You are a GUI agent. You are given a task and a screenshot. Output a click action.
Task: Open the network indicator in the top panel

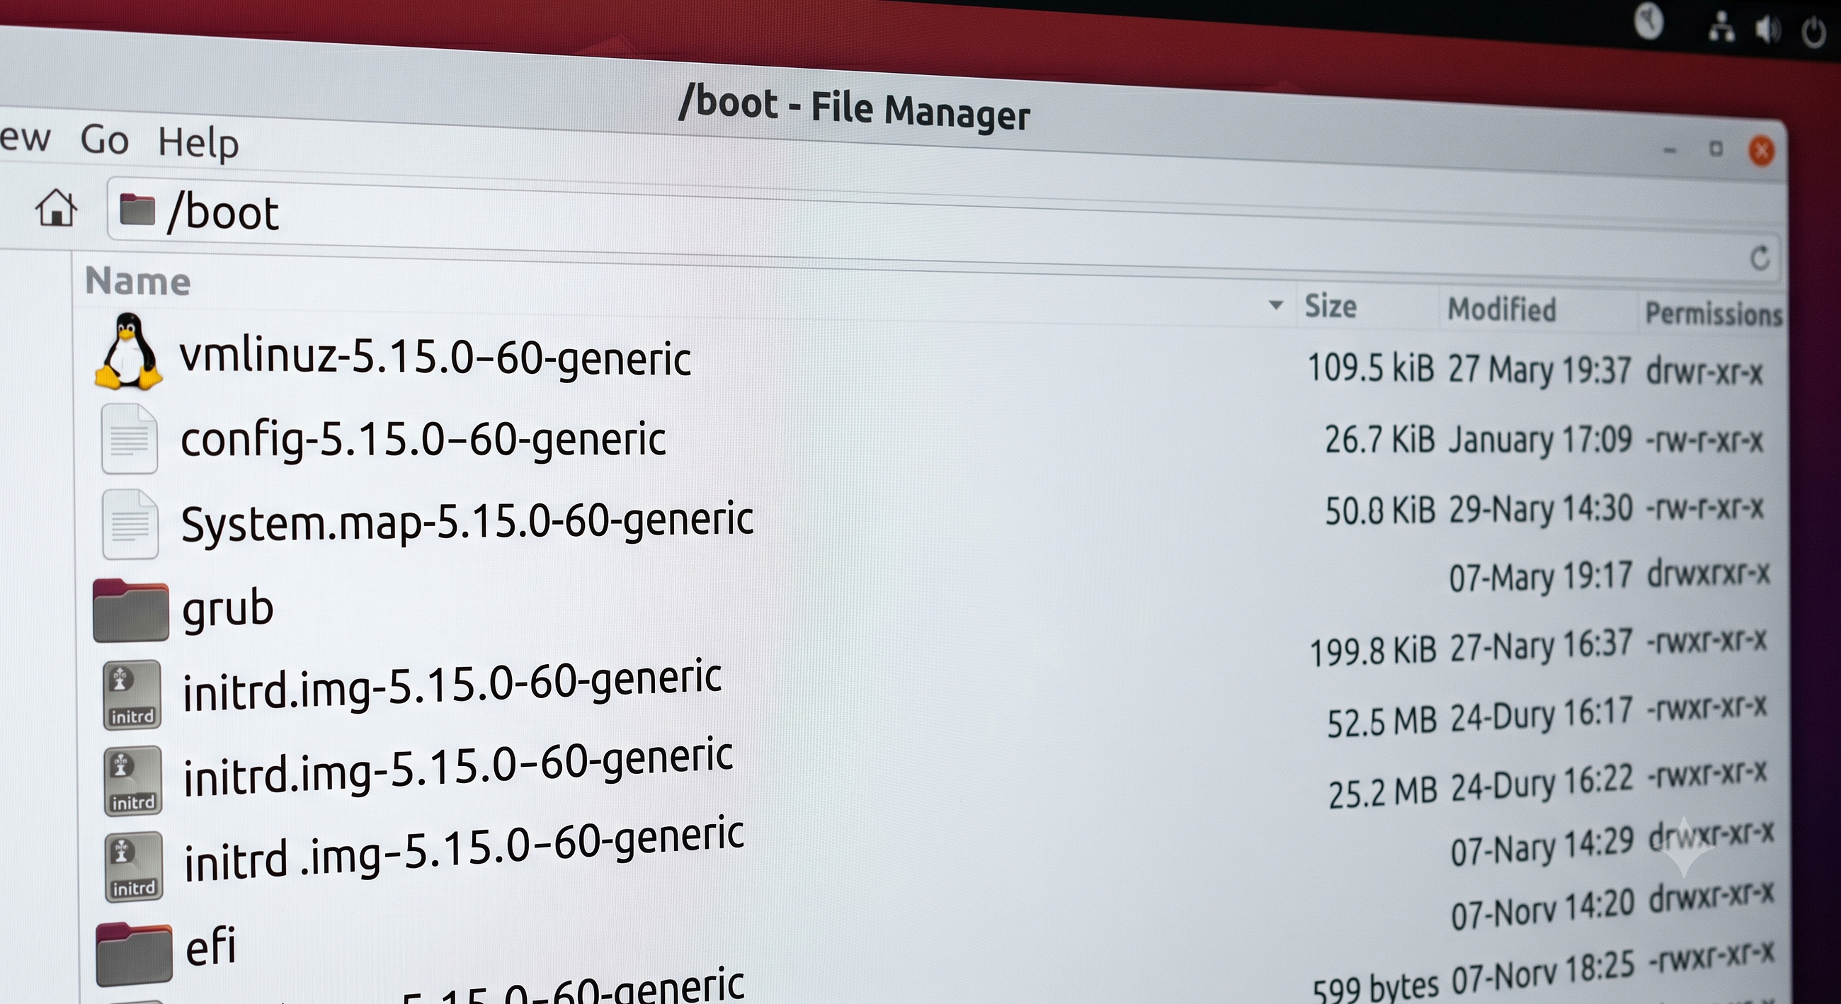1721,28
